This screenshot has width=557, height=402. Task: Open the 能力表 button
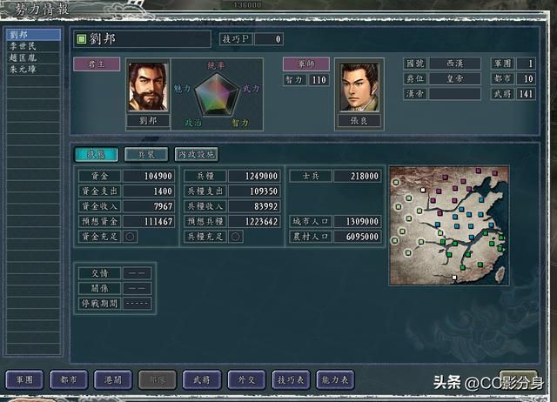pyautogui.click(x=335, y=380)
